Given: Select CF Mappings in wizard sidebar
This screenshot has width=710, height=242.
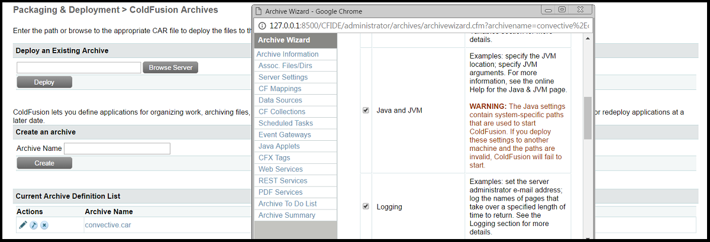Looking at the screenshot, I should click(x=280, y=89).
